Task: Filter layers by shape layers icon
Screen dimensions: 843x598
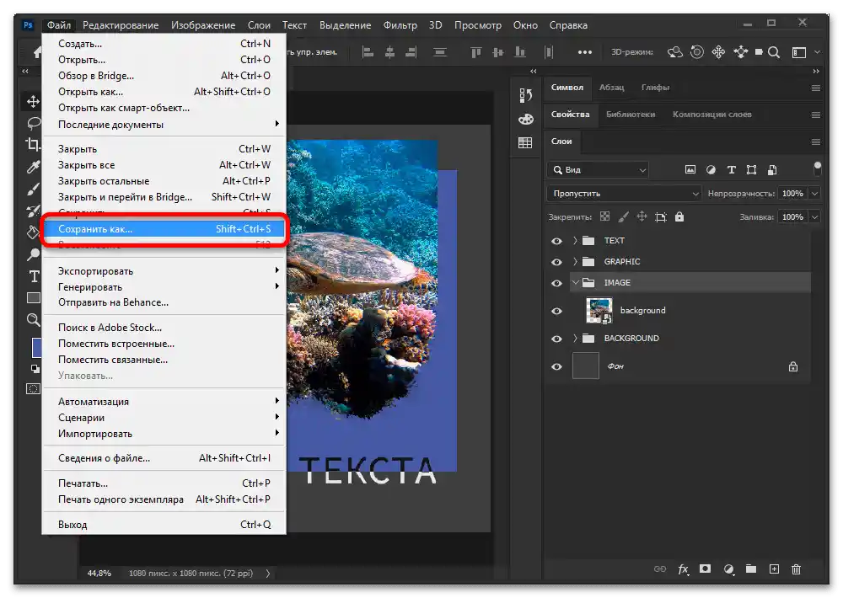Action: click(x=752, y=170)
